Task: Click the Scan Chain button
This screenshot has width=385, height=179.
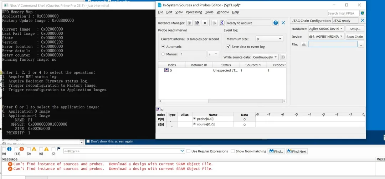Action: (354, 37)
